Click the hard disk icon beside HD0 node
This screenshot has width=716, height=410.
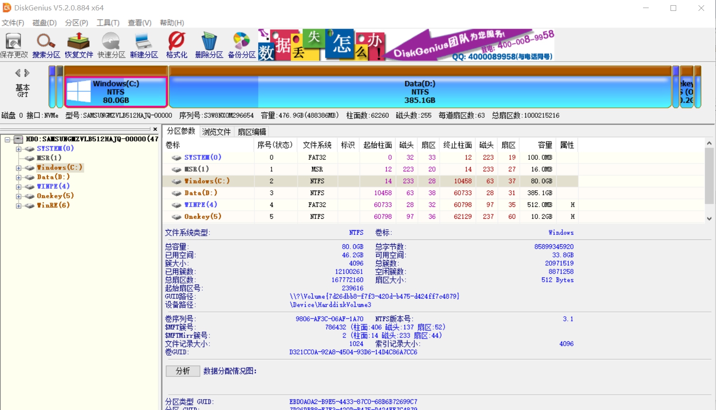[x=18, y=139]
